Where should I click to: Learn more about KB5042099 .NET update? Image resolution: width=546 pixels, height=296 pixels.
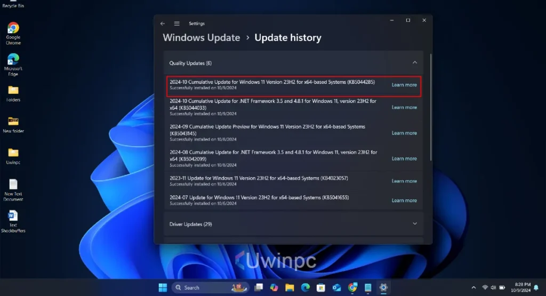(404, 158)
